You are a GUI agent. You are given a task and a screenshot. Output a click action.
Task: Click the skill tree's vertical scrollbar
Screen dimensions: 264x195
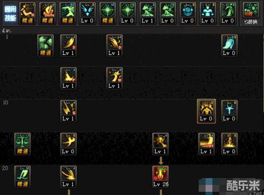tap(263, 73)
